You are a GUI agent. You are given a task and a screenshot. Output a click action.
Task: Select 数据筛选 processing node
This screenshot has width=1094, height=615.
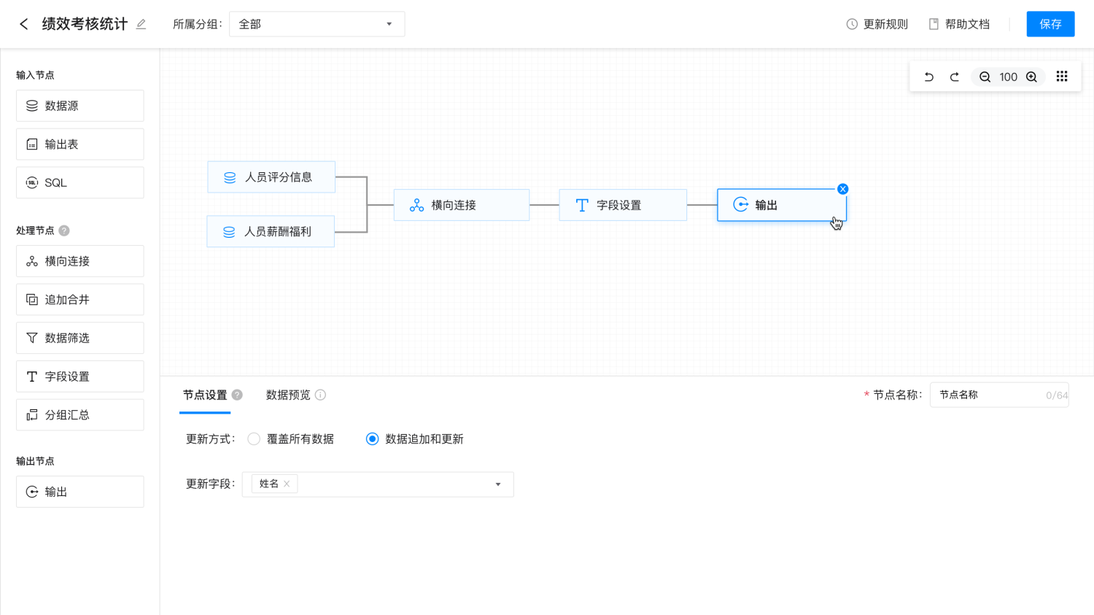tap(80, 338)
